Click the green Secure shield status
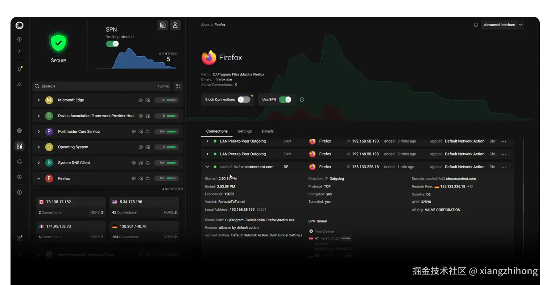The image size is (546, 285). pyautogui.click(x=58, y=43)
